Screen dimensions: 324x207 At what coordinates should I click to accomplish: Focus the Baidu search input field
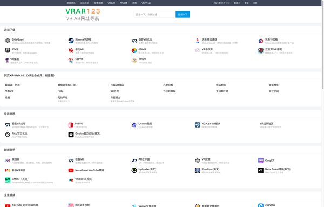point(154,14)
